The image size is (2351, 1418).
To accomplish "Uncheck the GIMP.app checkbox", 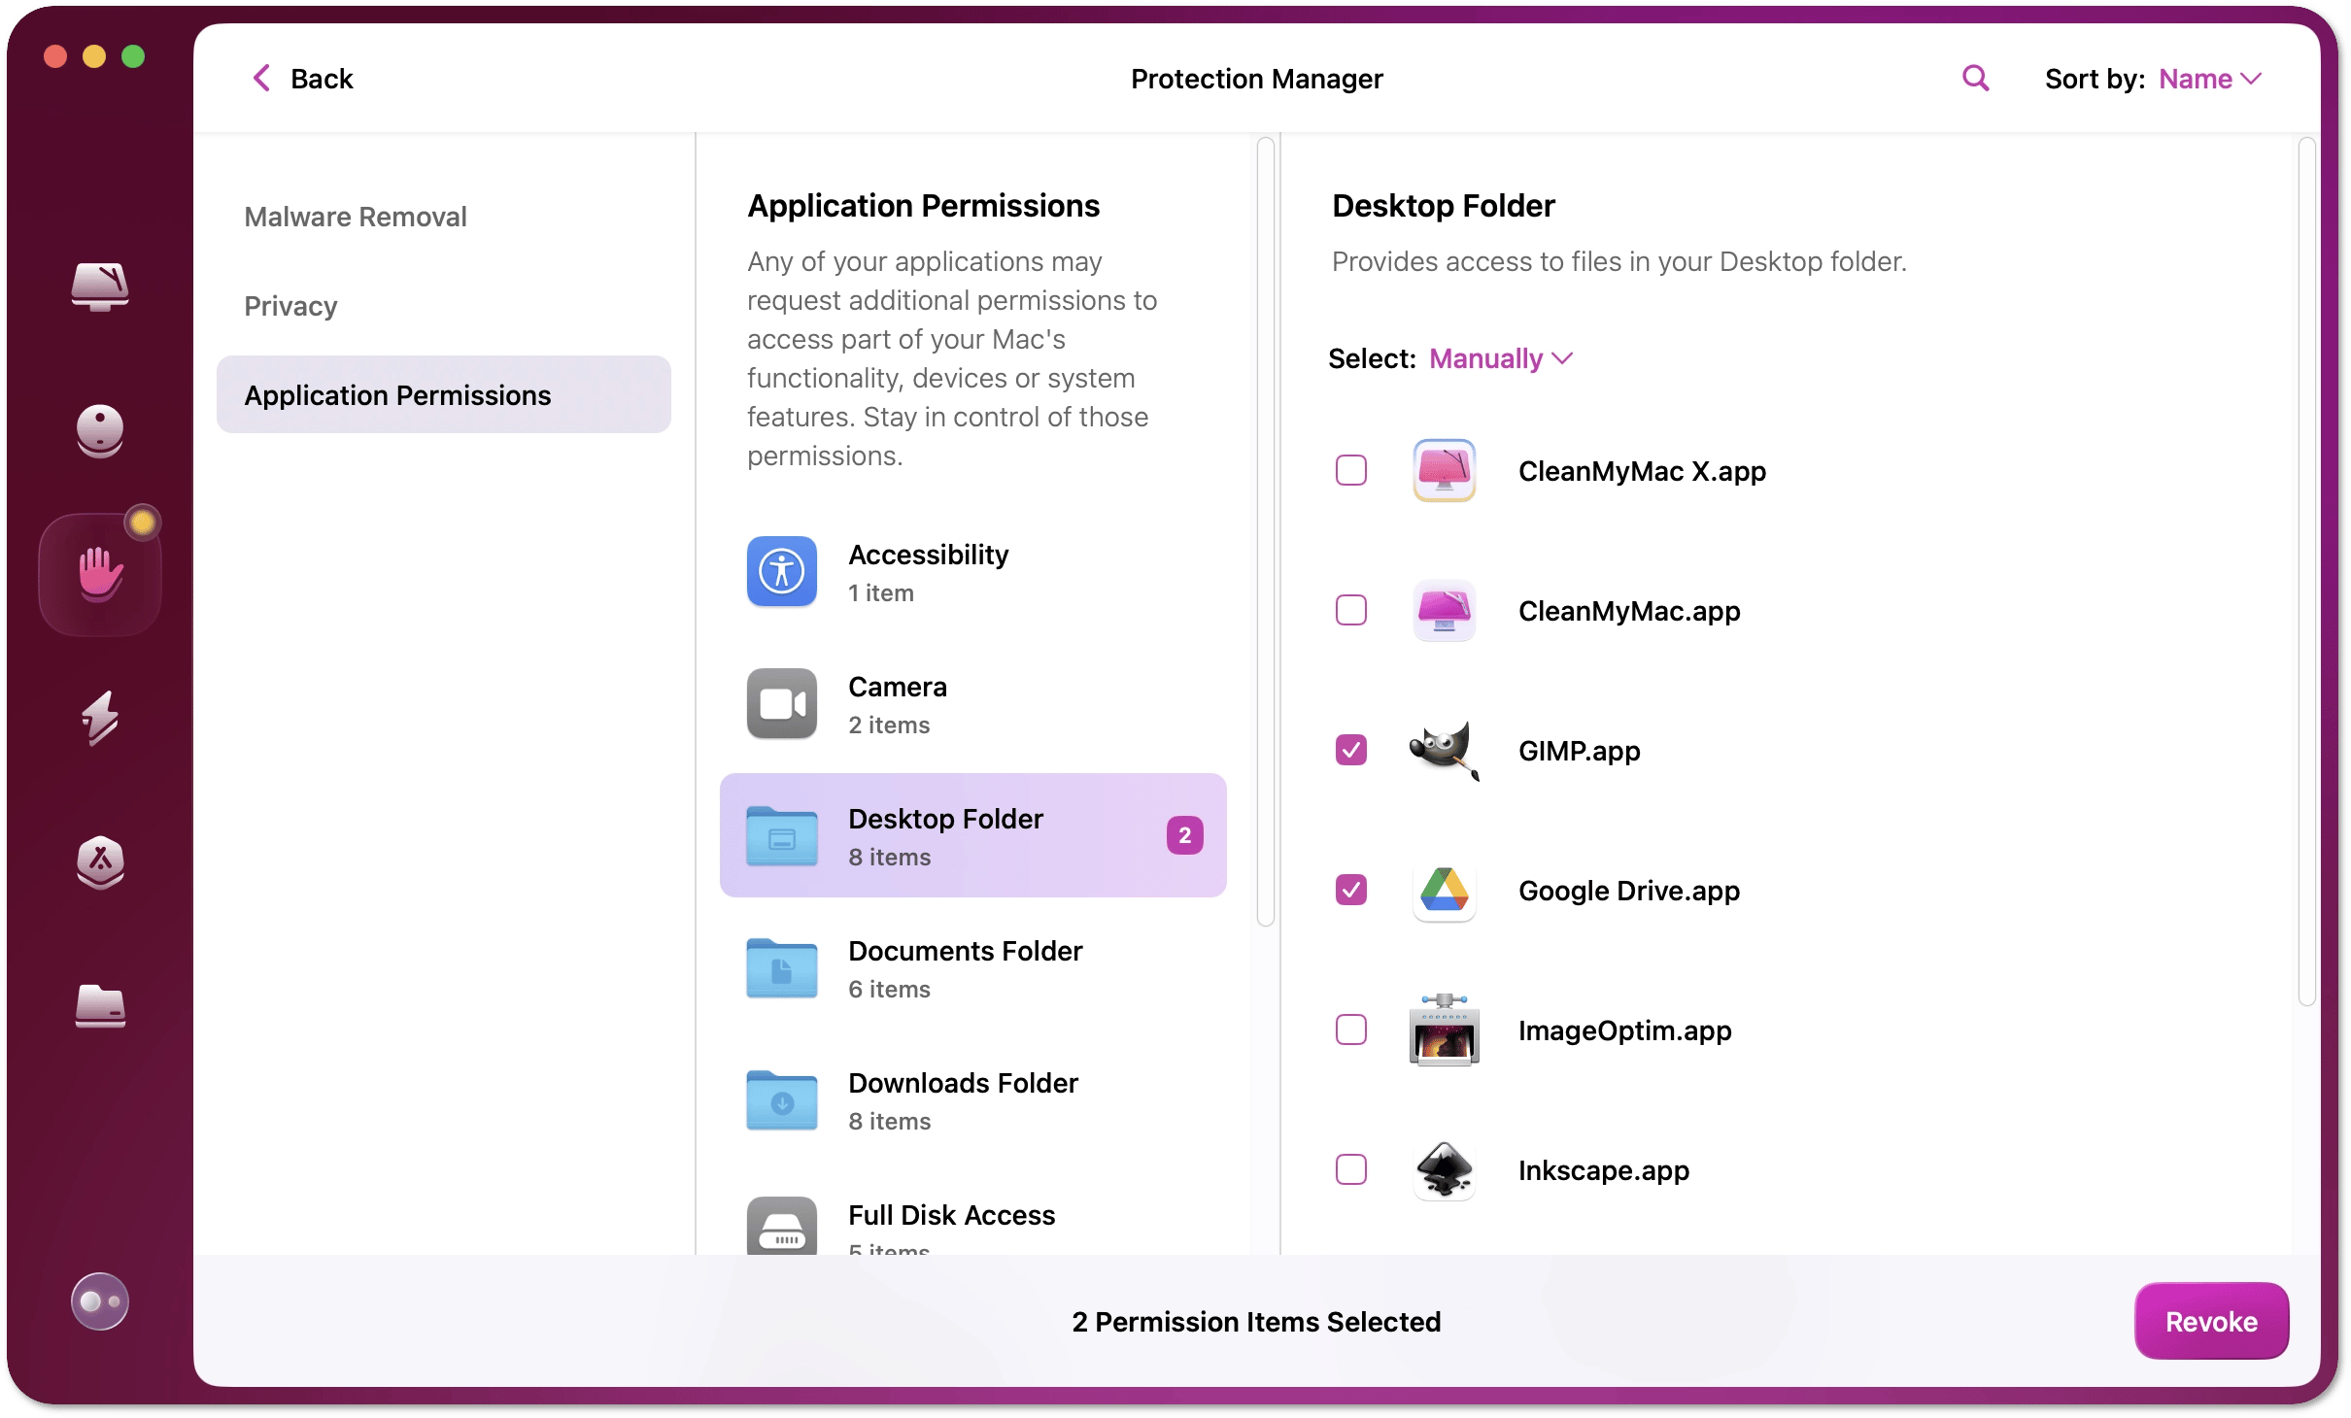I will [1351, 751].
